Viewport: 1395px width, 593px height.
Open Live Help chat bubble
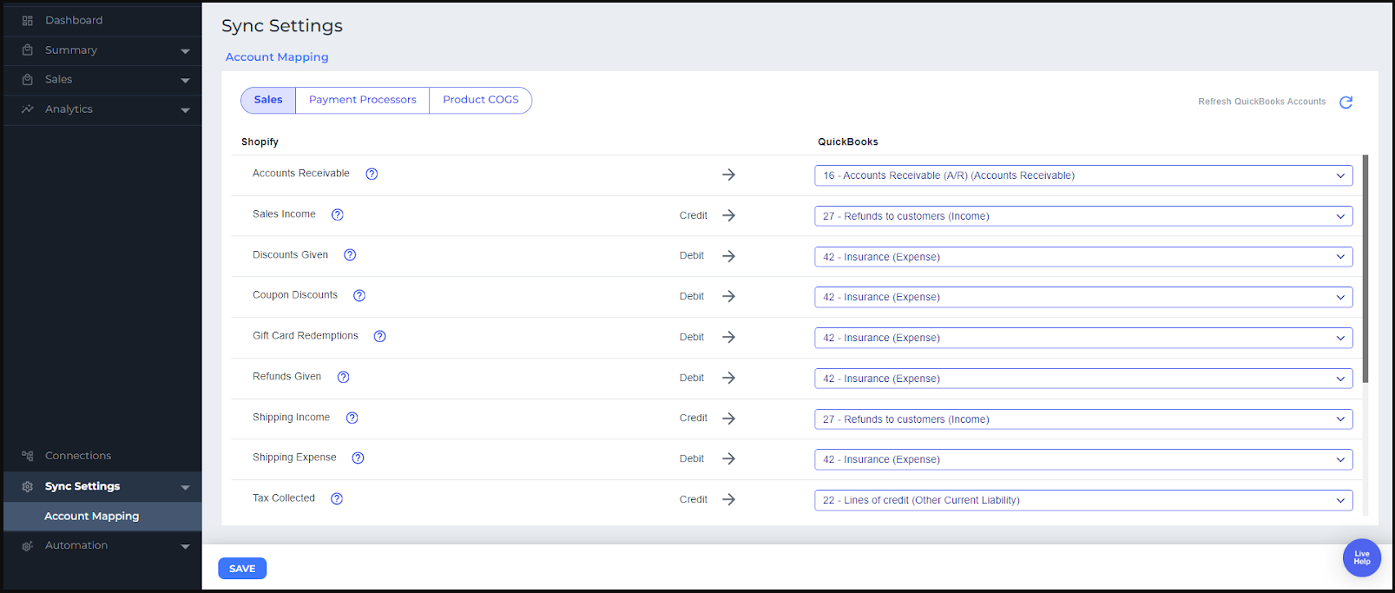pyautogui.click(x=1361, y=557)
